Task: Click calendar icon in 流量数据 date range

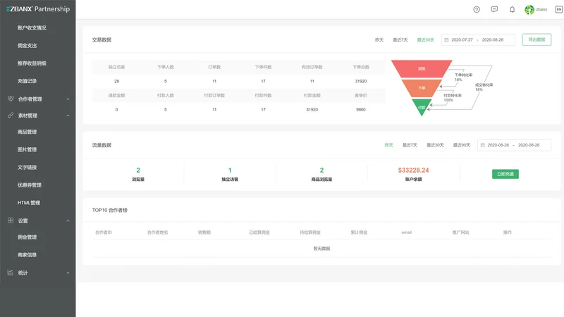Action: click(483, 145)
